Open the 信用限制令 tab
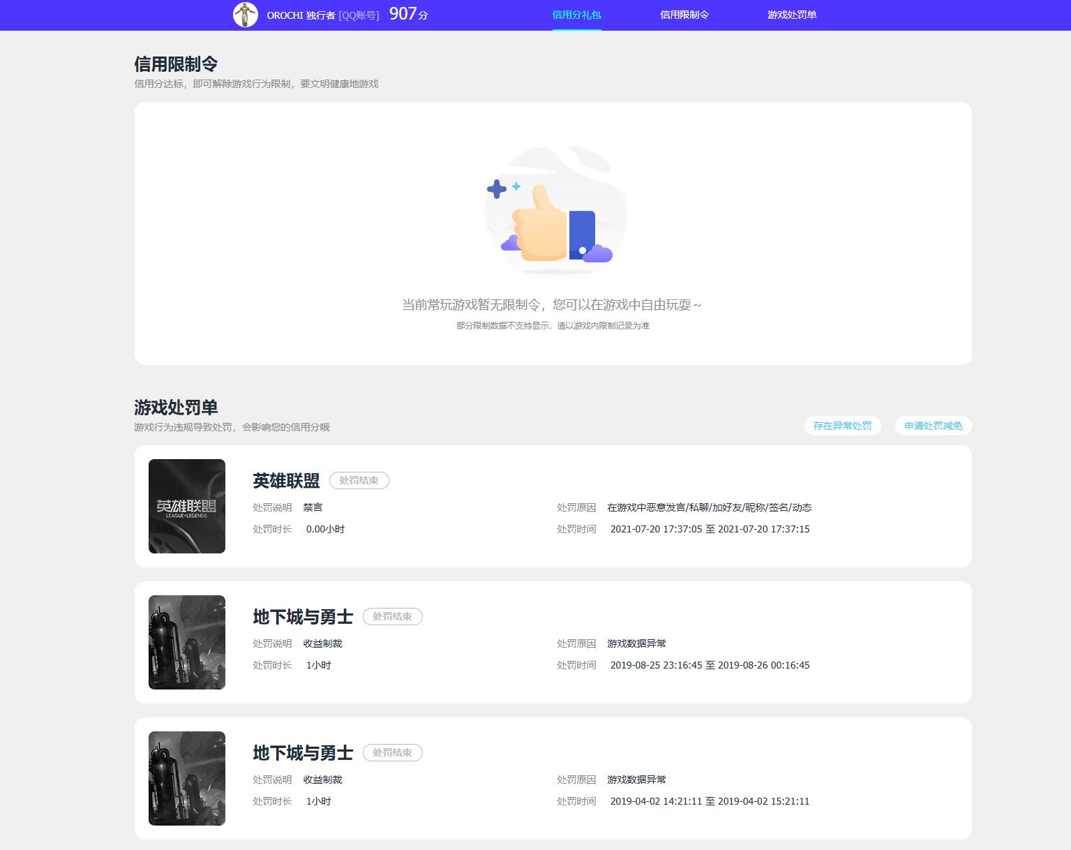 (684, 15)
